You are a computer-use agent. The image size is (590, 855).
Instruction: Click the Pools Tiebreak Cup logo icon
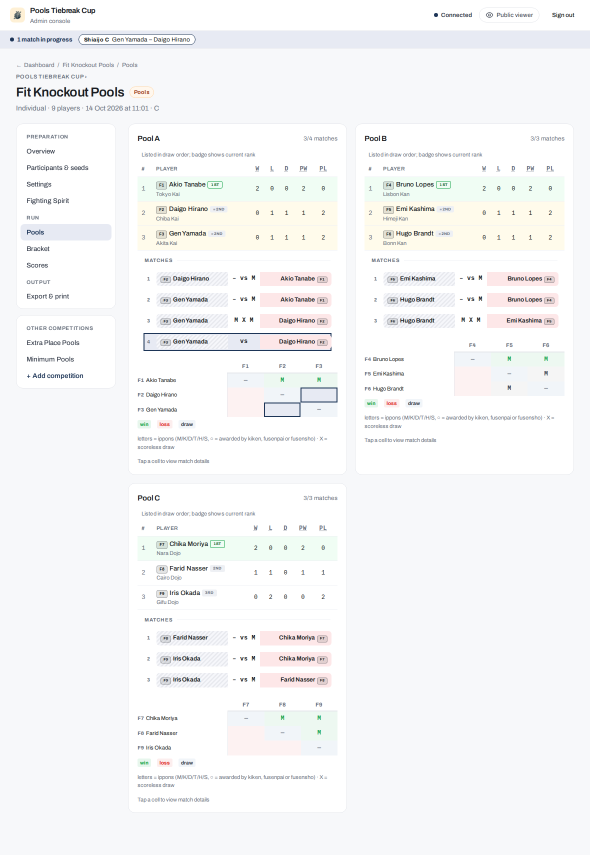(17, 15)
